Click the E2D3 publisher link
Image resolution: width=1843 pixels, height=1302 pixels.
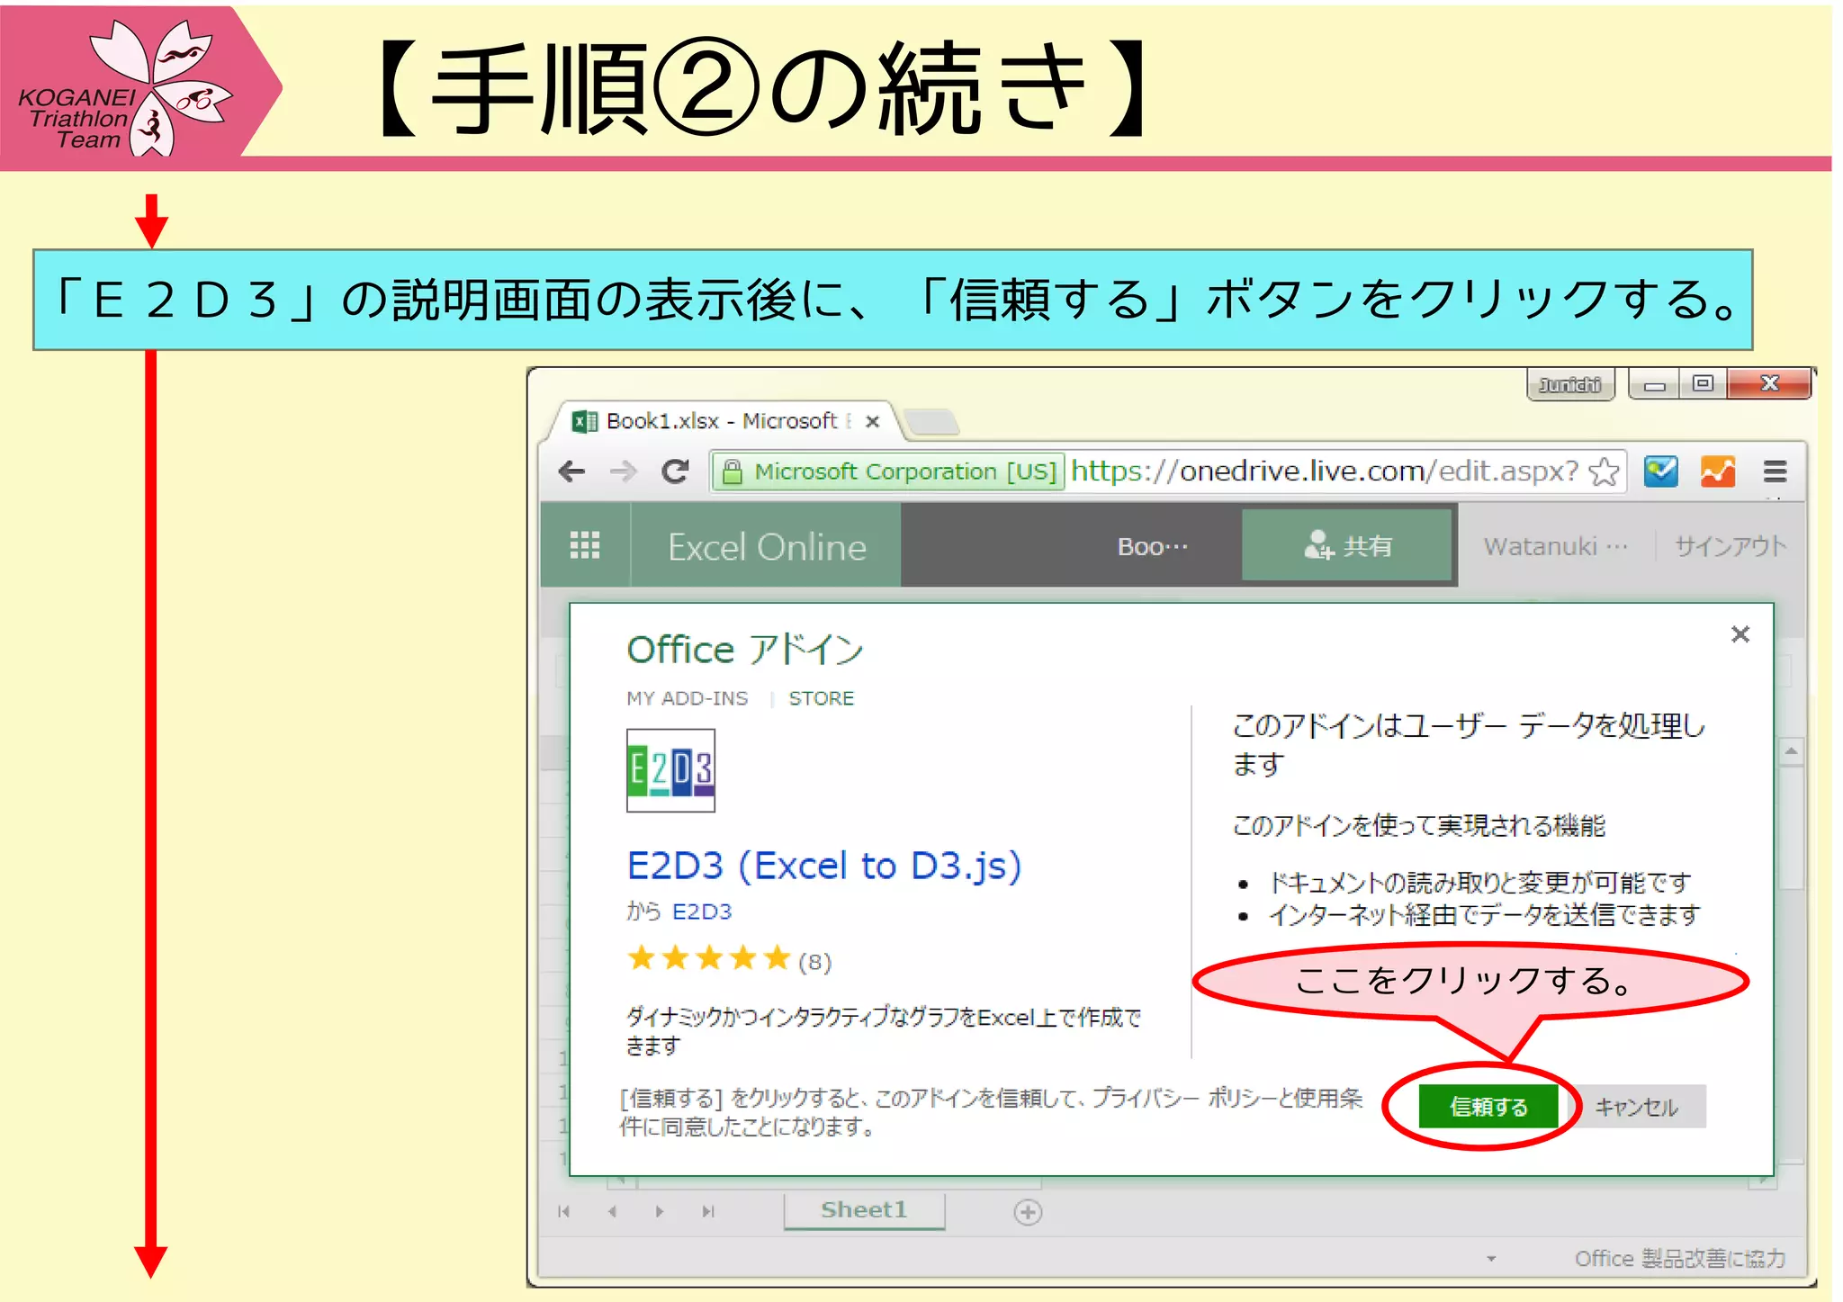(702, 911)
